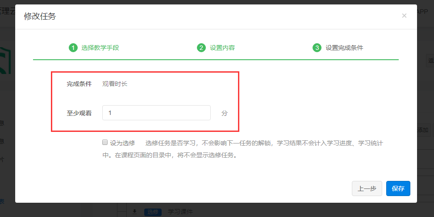434x217 pixels.
Task: Click the green circle number 1 icon
Action: click(x=73, y=48)
